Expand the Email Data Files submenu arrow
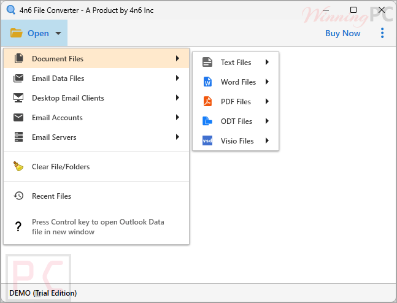The image size is (397, 303). point(177,79)
